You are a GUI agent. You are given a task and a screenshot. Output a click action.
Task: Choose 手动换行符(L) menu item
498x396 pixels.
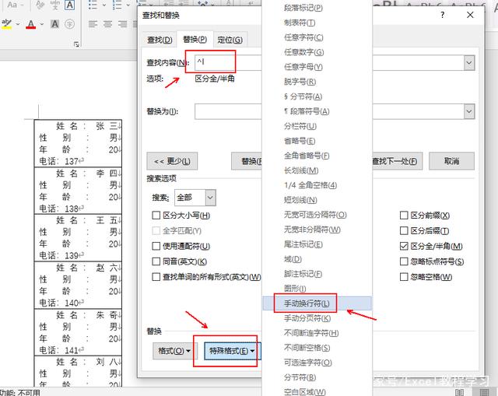[317, 303]
